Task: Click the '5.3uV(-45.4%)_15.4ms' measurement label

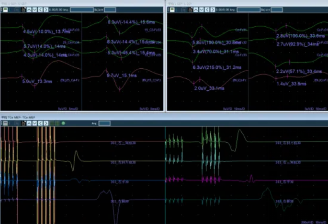Action: [131, 53]
